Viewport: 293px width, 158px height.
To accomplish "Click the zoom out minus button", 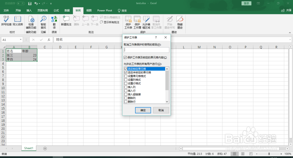I will 257,154.
